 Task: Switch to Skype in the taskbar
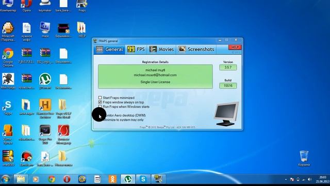point(143,179)
